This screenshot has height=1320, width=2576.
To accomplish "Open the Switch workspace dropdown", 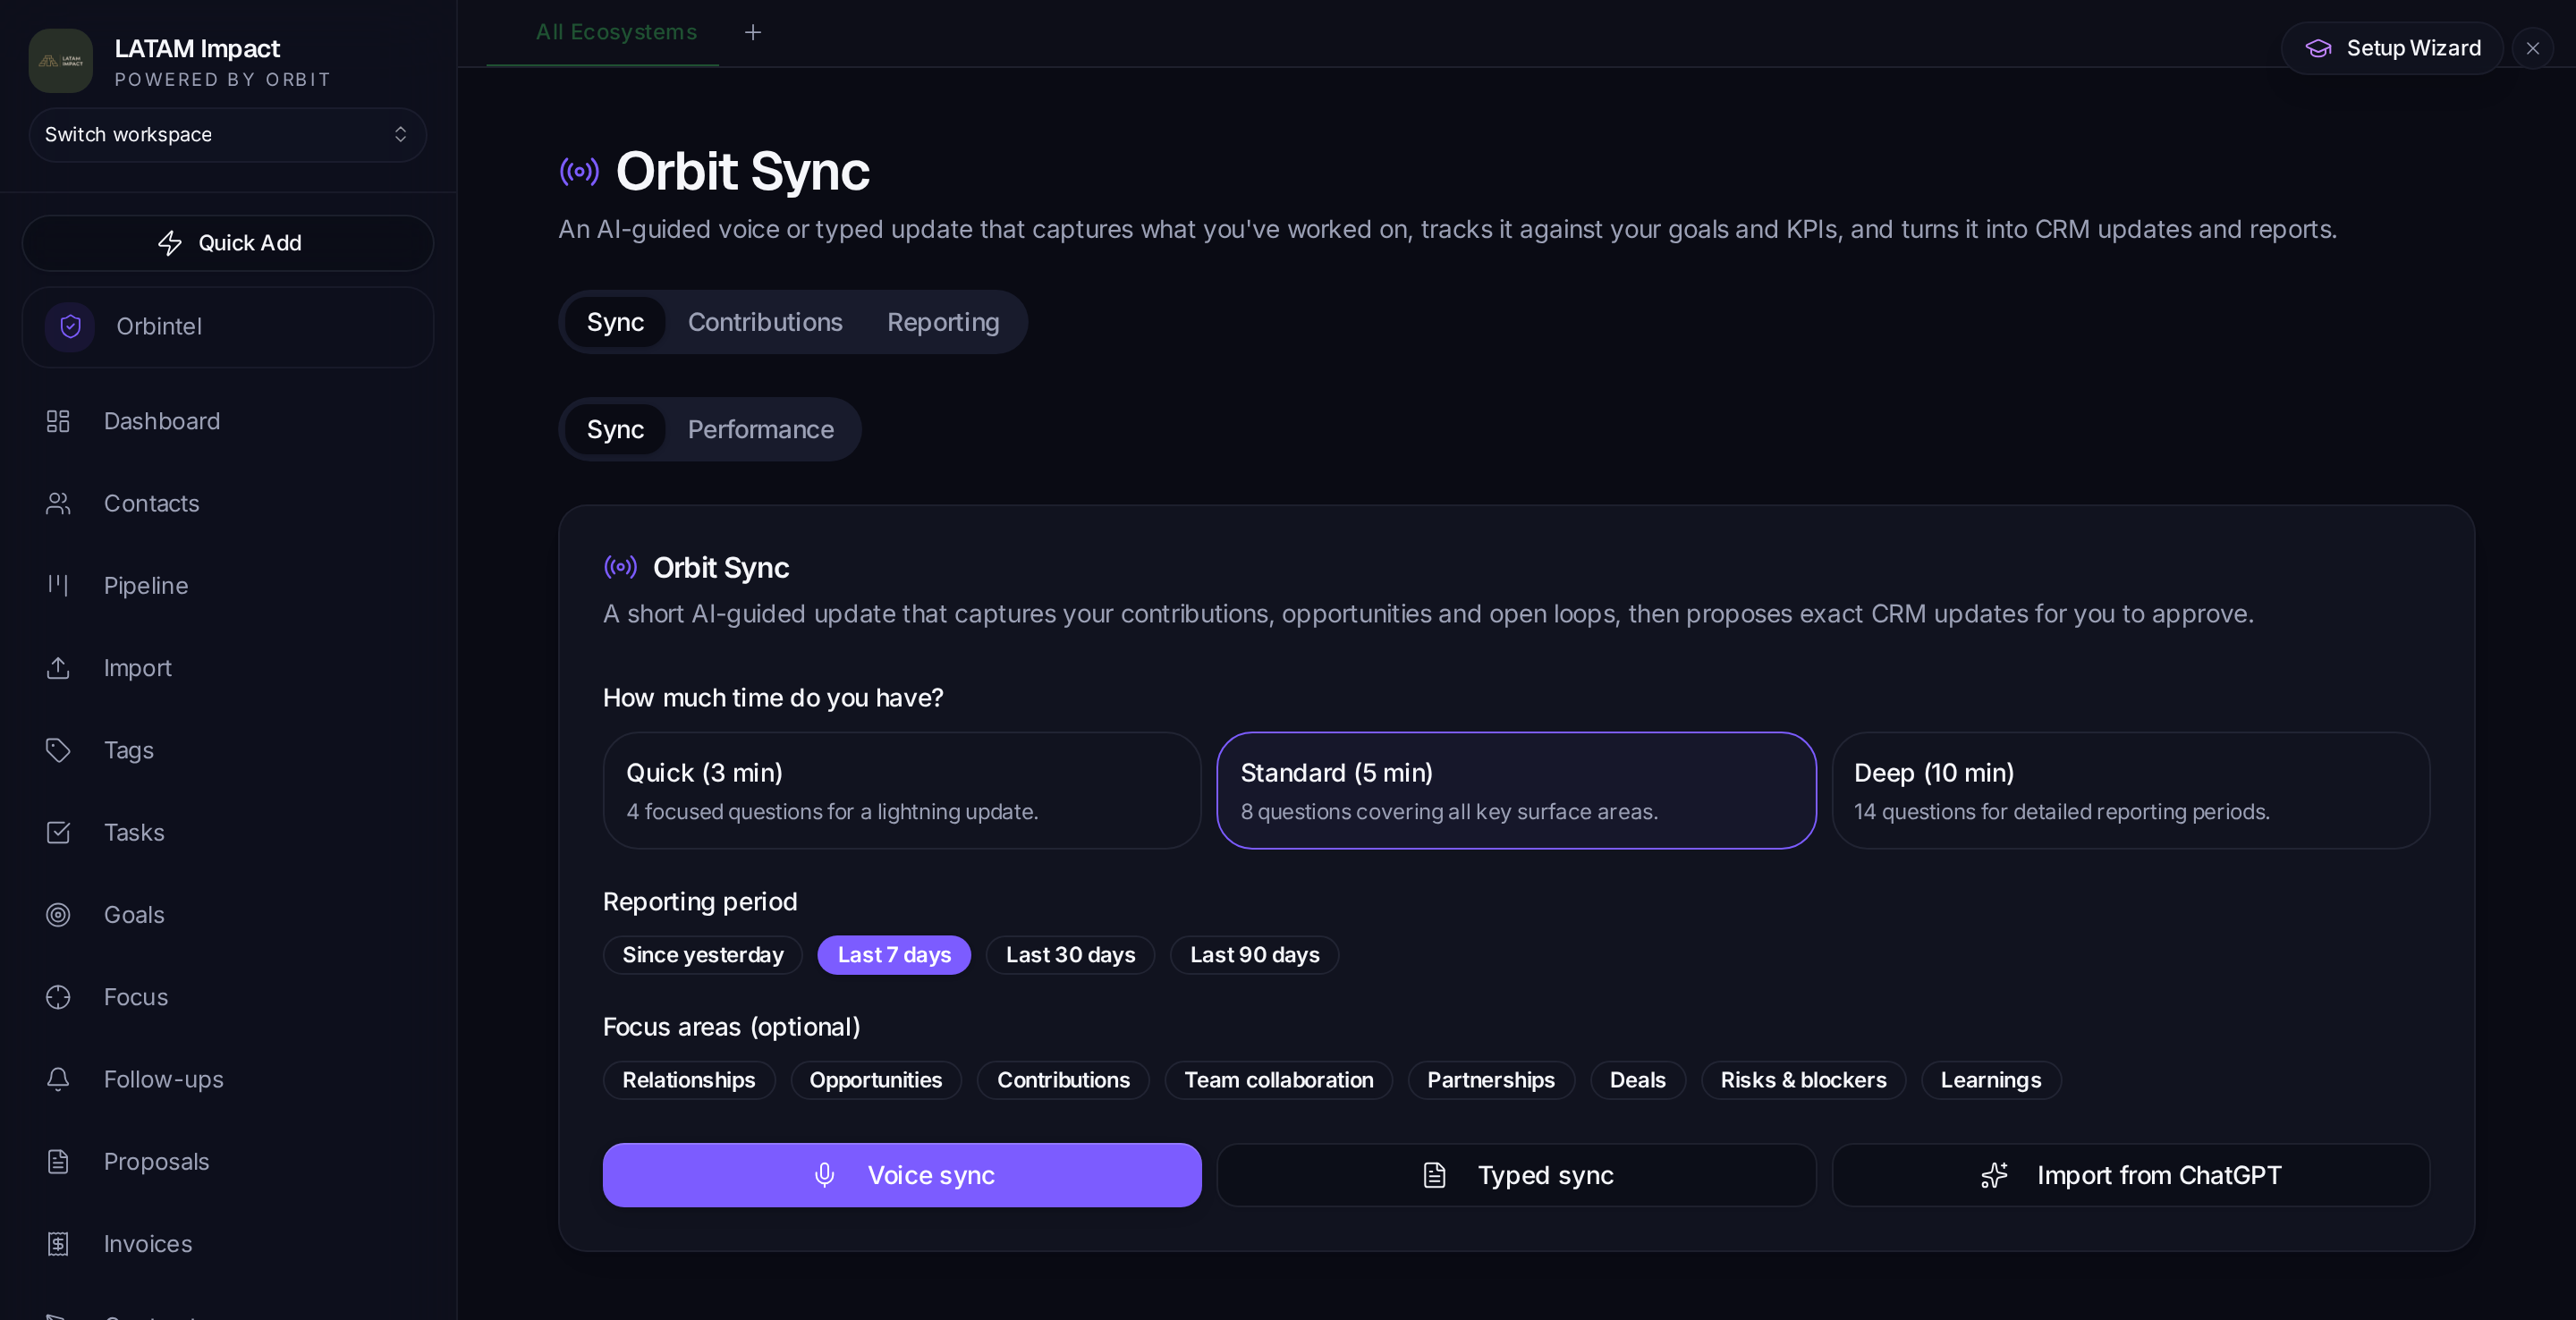I will tap(227, 135).
